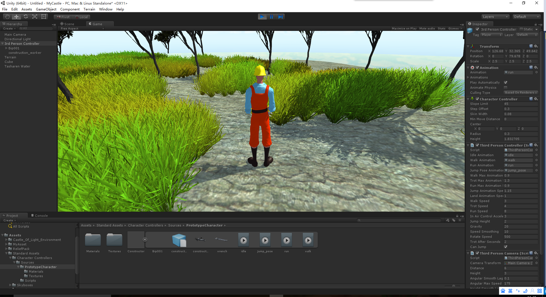Open the Terrain menu

[89, 9]
